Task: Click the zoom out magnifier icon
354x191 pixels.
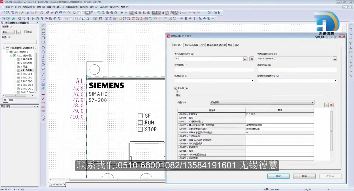Action: click(112, 13)
